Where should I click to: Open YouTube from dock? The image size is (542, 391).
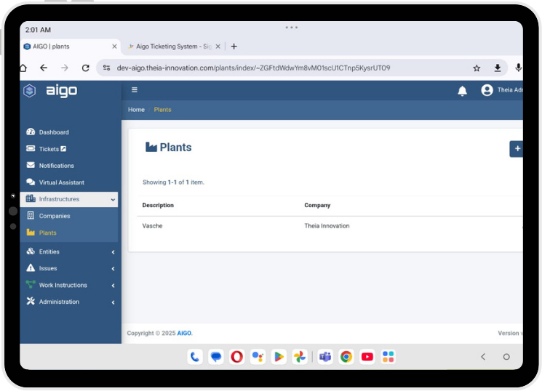(x=367, y=357)
